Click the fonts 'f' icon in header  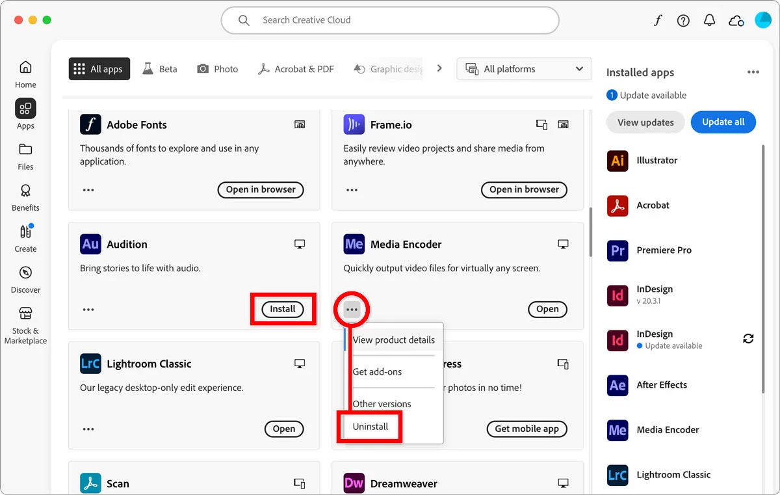tap(658, 20)
